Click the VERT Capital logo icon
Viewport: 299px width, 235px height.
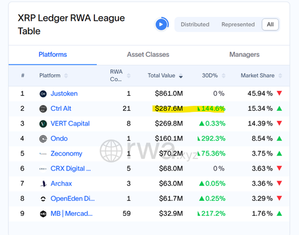[x=43, y=124]
